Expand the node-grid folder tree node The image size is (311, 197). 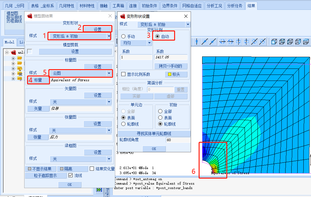pos(13,74)
